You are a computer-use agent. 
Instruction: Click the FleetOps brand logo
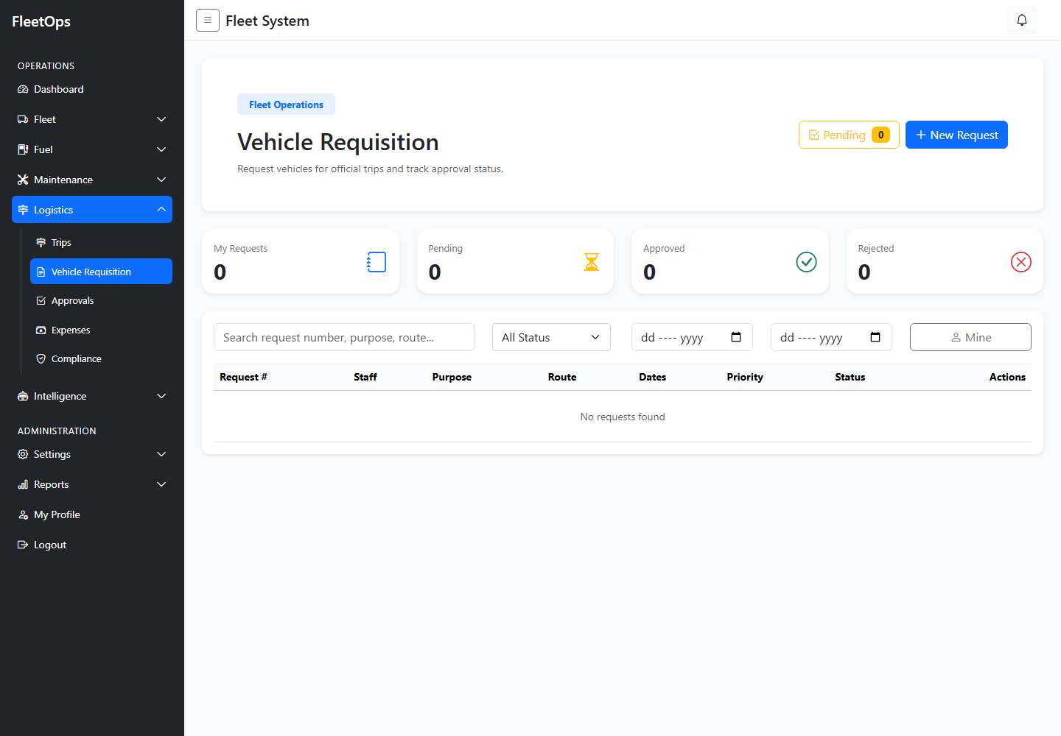[x=41, y=21]
